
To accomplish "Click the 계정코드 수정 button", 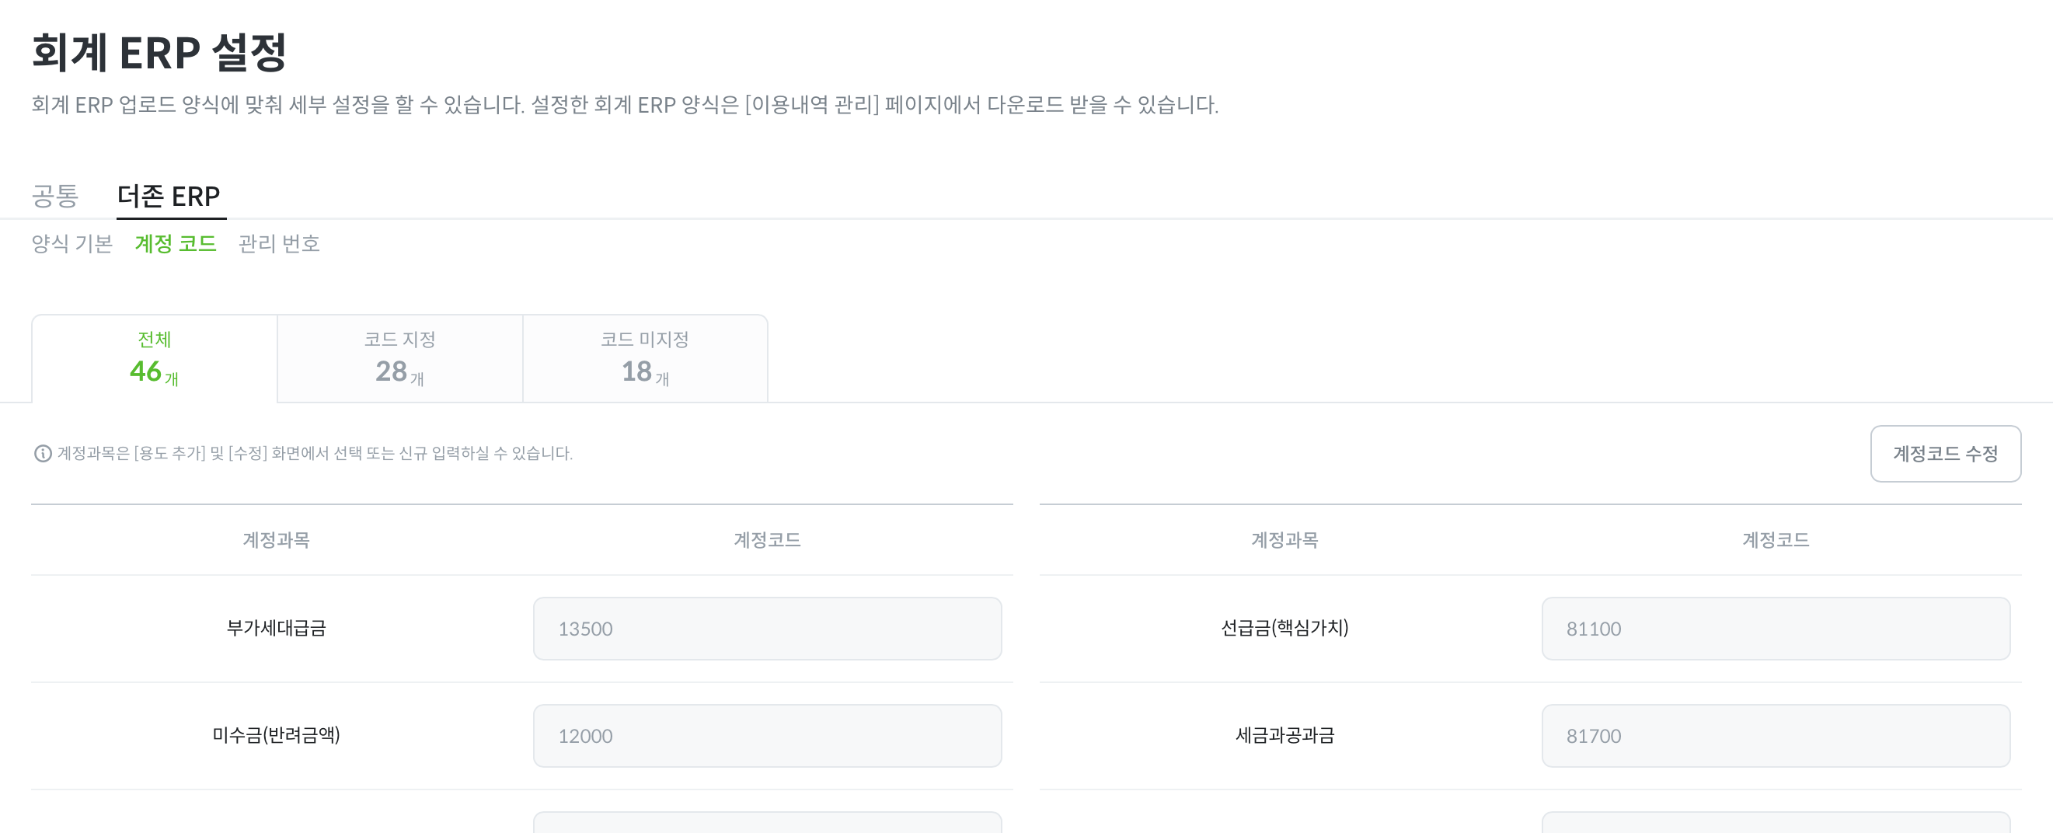I will click(1945, 454).
